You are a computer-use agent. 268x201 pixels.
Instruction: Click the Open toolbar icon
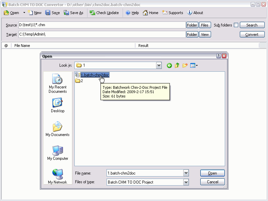(11, 13)
